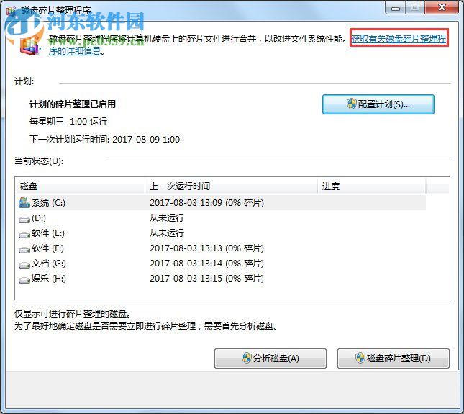Click the 计划的碎片整理已启用 status text

pos(73,104)
